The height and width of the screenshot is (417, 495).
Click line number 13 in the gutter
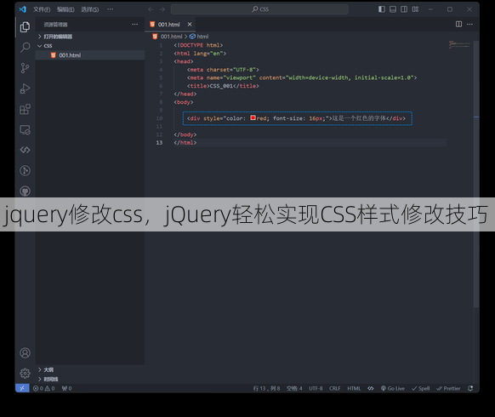pos(159,143)
